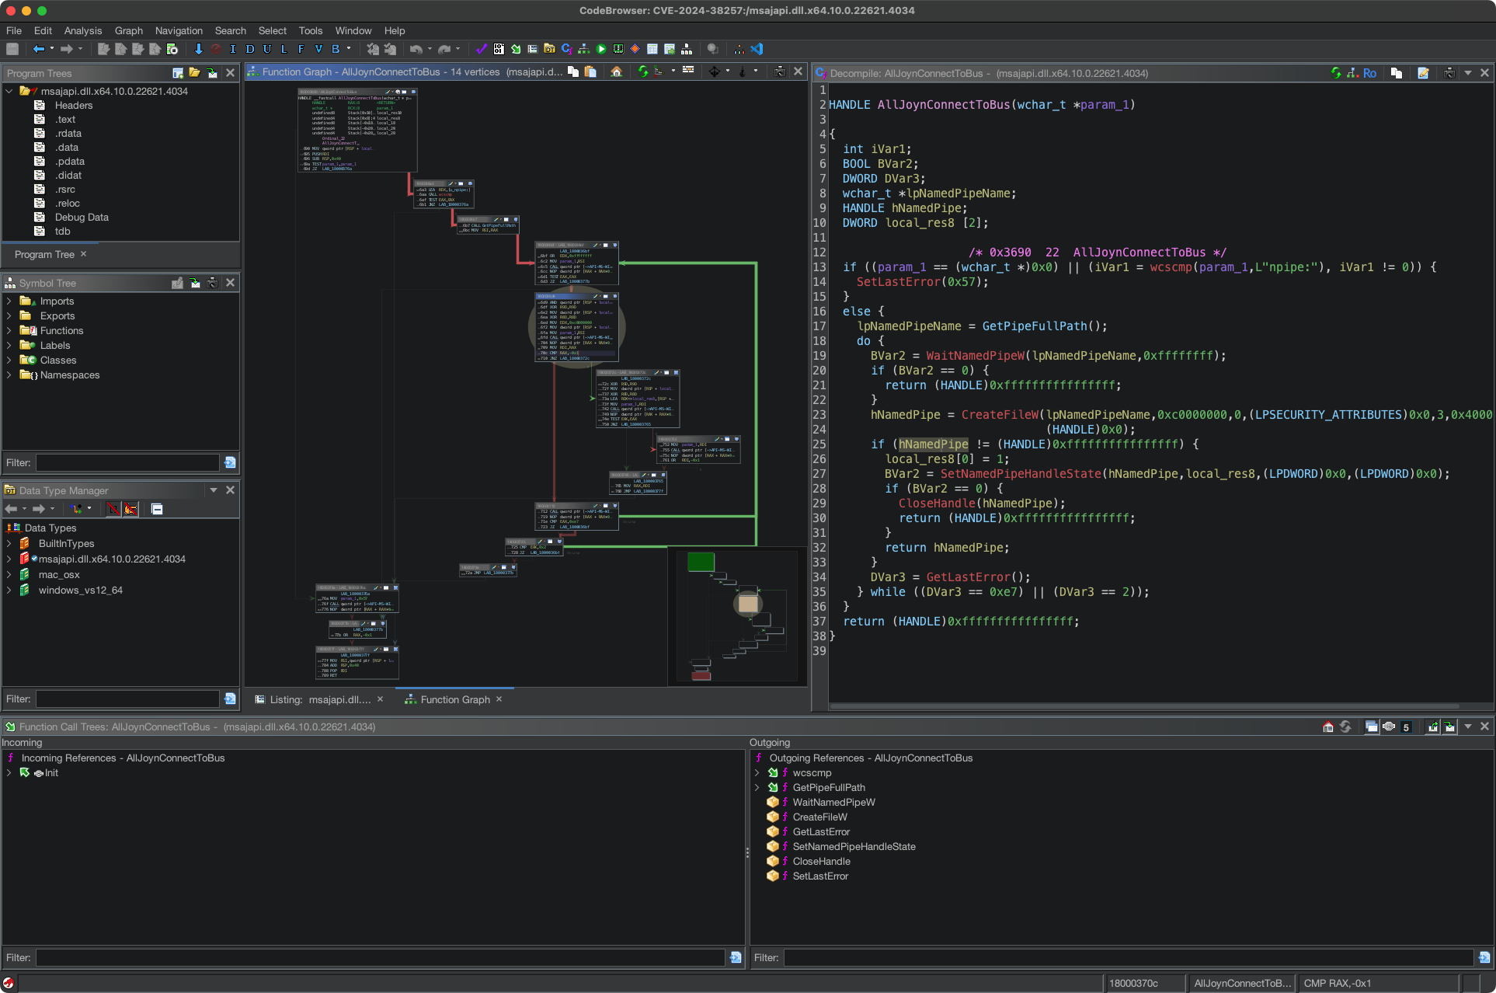Open the Analysis menu

click(83, 30)
